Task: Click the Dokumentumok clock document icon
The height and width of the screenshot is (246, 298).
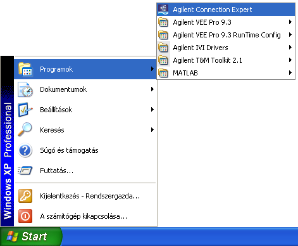Action: click(x=25, y=89)
